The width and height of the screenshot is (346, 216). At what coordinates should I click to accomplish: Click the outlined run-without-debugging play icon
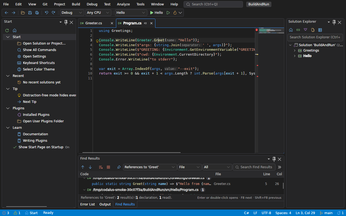click(x=168, y=13)
